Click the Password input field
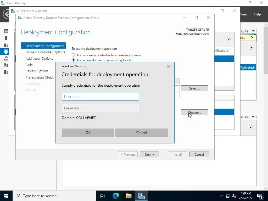The image size is (268, 201). click(x=100, y=108)
